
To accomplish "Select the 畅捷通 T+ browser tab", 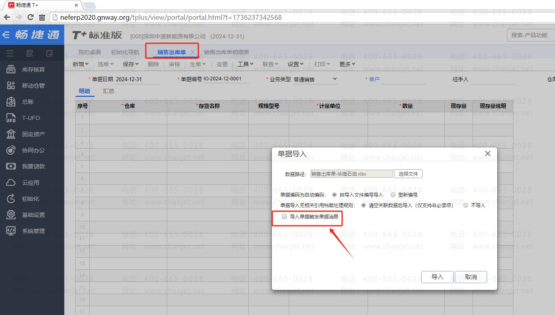I will coord(43,5).
